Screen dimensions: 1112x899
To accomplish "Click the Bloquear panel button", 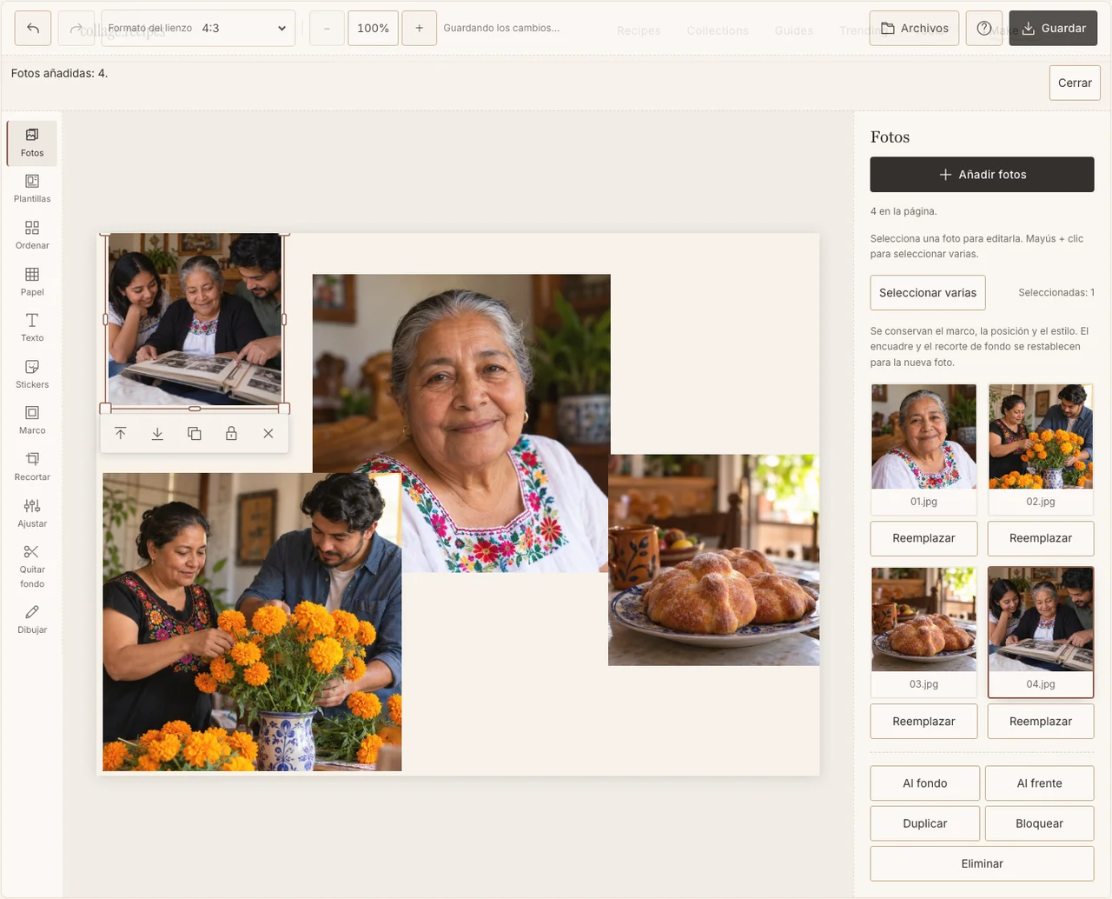I will click(1040, 823).
